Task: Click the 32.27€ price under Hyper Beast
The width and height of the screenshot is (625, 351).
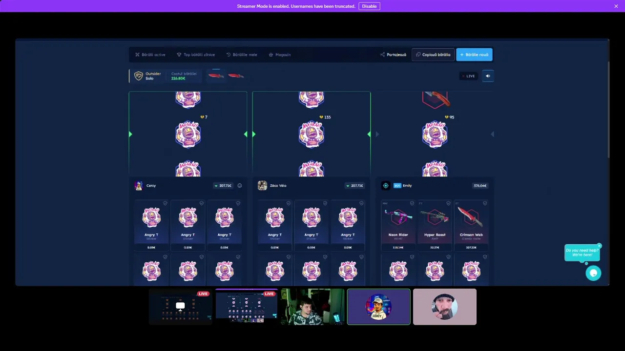Action: (x=435, y=248)
